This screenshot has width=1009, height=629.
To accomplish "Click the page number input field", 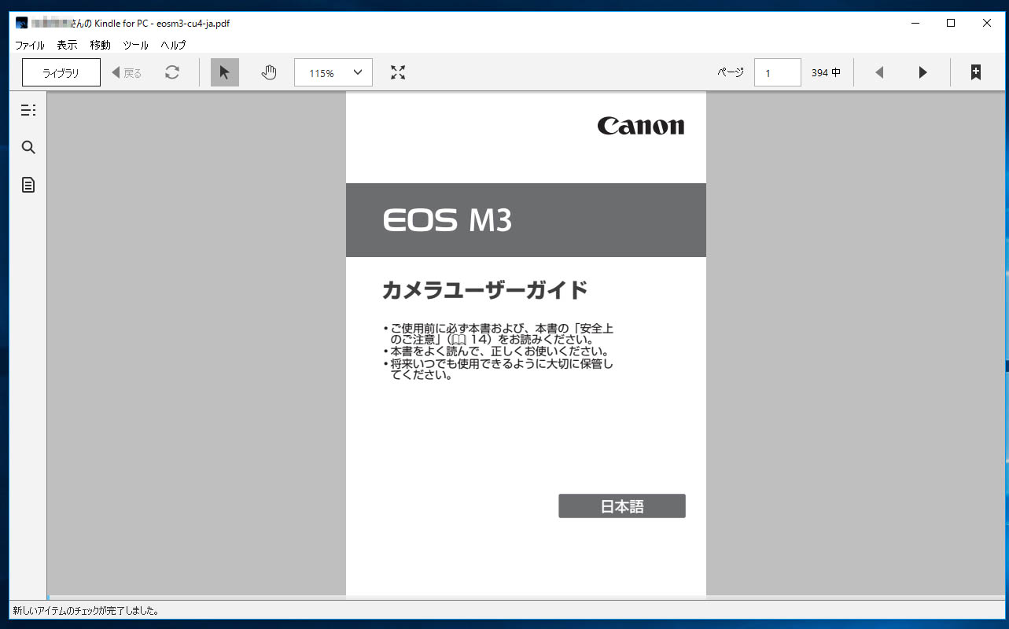I will pos(778,72).
